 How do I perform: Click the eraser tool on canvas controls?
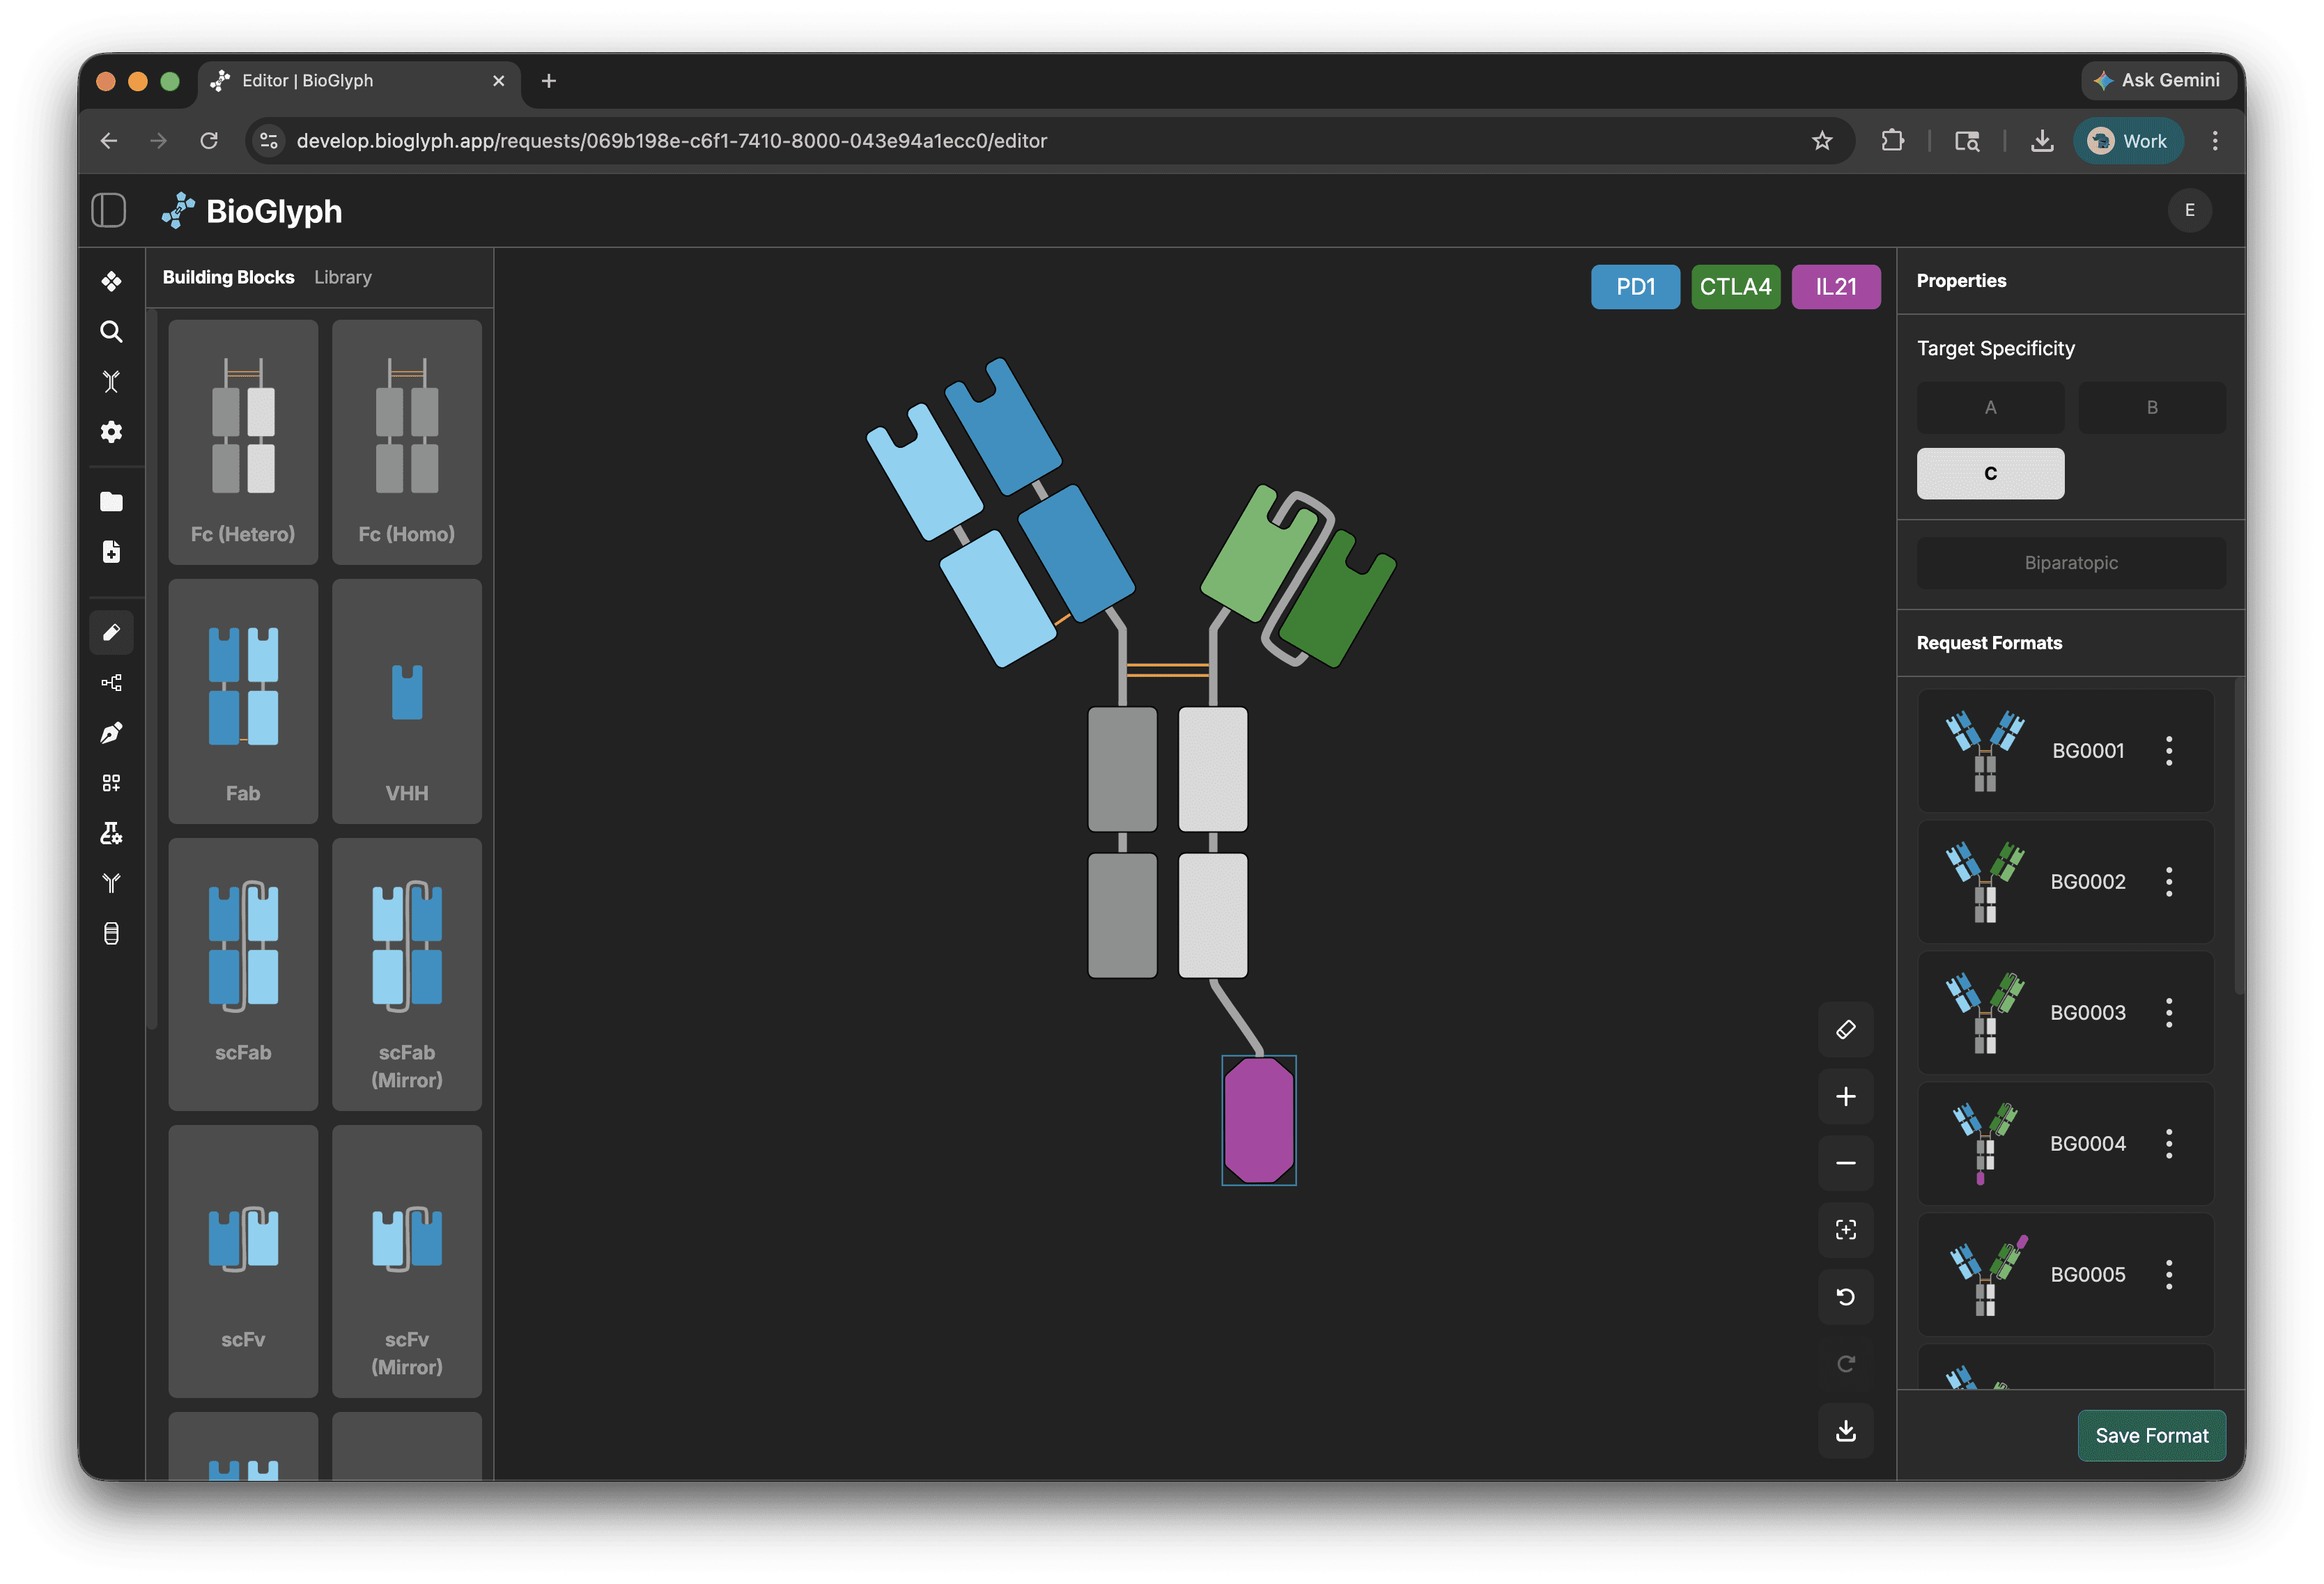tap(1845, 1029)
